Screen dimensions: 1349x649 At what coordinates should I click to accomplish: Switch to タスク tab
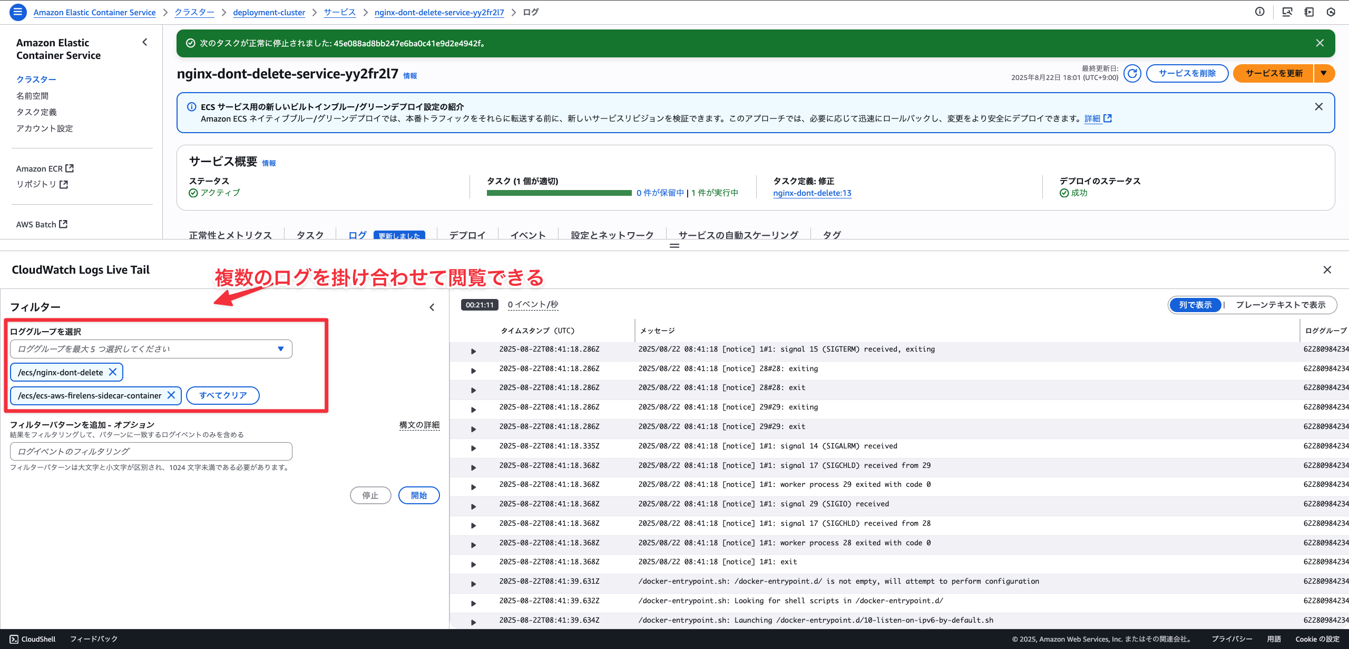point(310,235)
